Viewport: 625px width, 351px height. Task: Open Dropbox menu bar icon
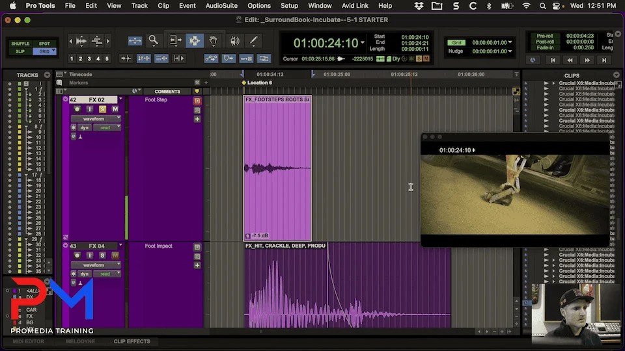(419, 6)
